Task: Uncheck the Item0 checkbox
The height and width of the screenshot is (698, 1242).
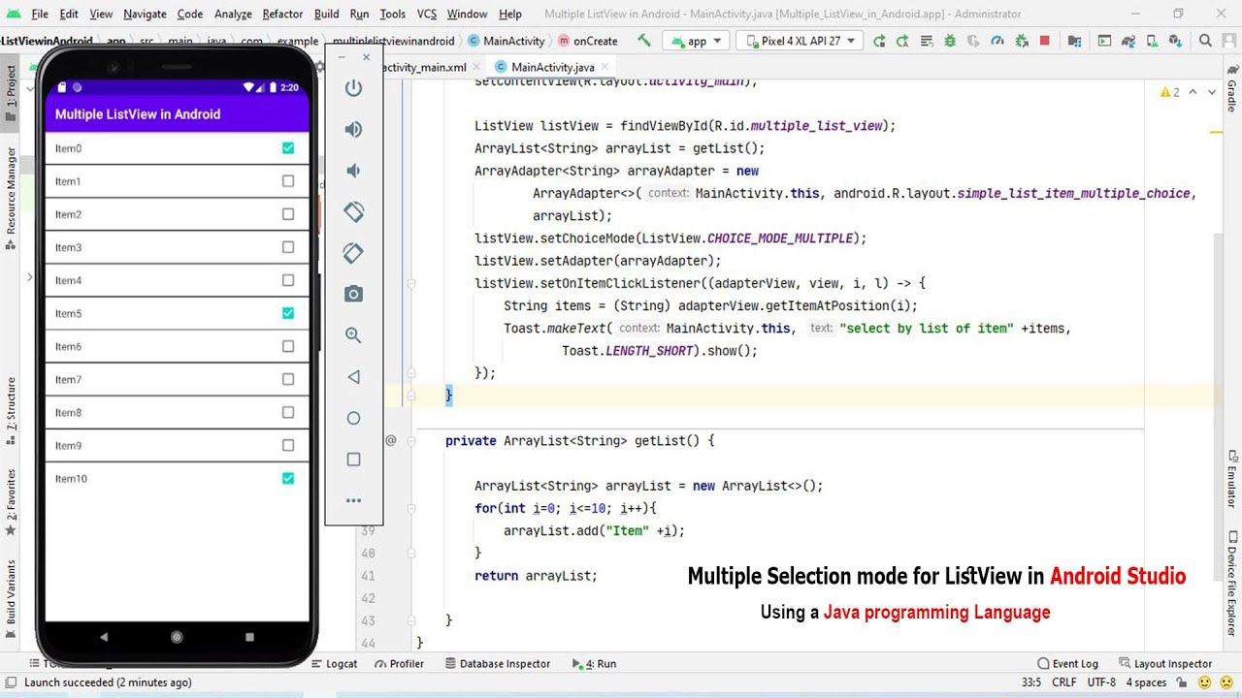Action: click(288, 148)
